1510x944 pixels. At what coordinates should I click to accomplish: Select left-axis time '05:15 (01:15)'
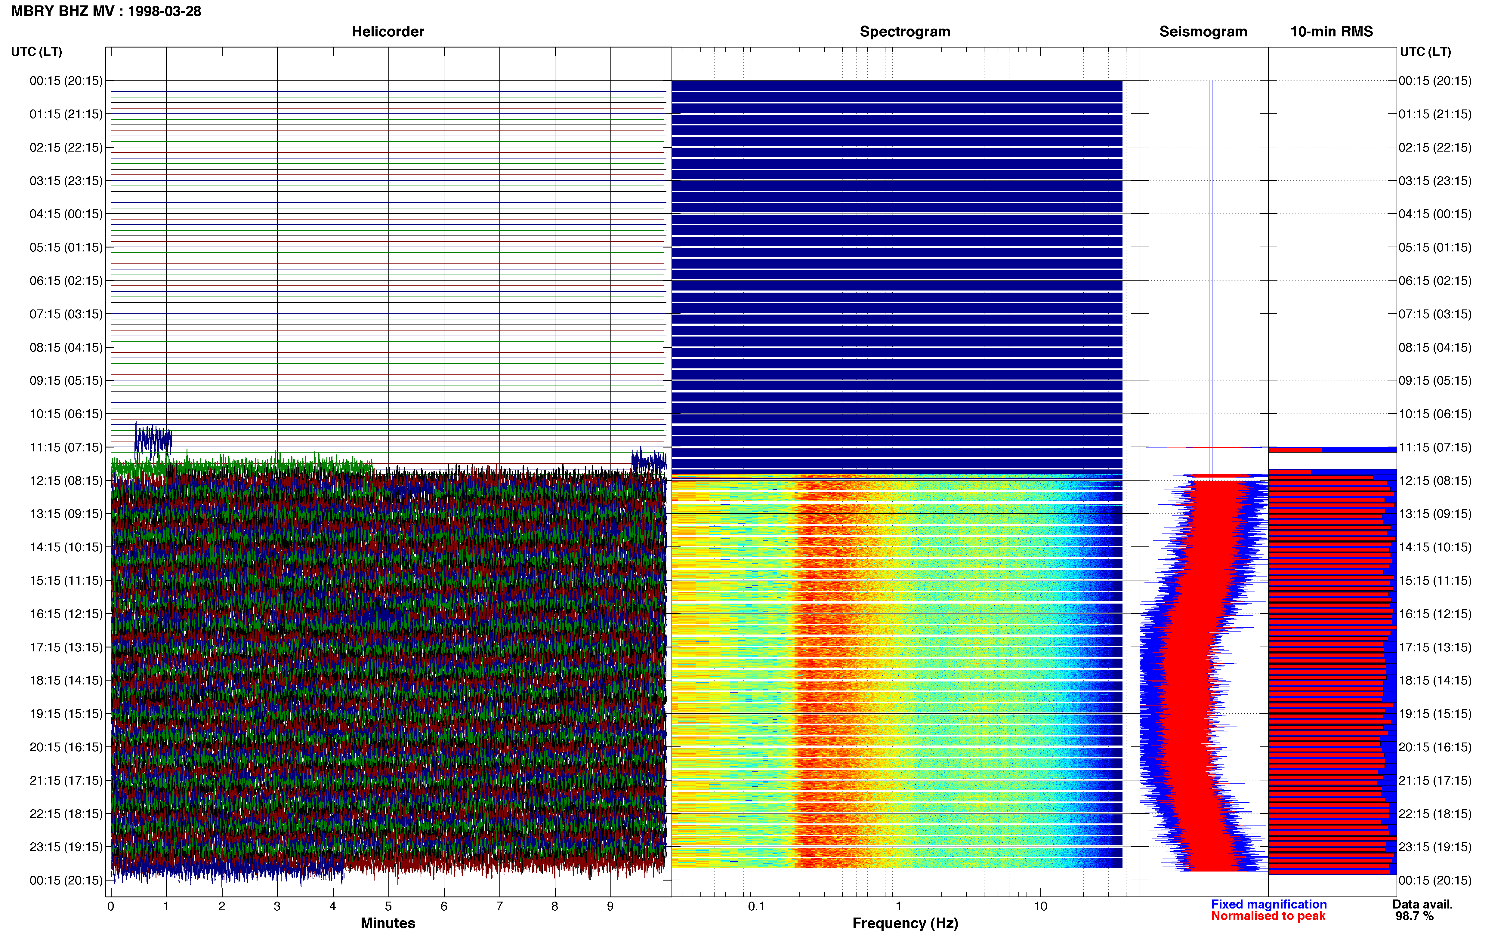pos(66,247)
